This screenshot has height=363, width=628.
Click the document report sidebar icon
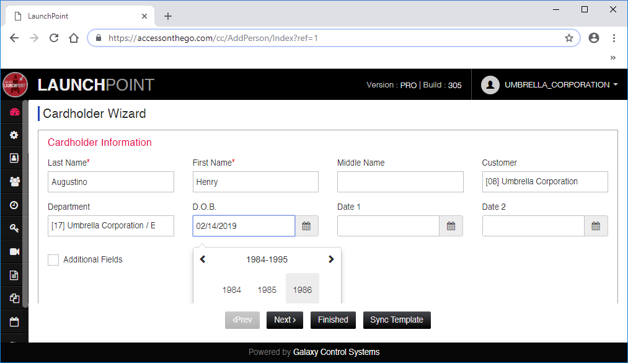14,275
